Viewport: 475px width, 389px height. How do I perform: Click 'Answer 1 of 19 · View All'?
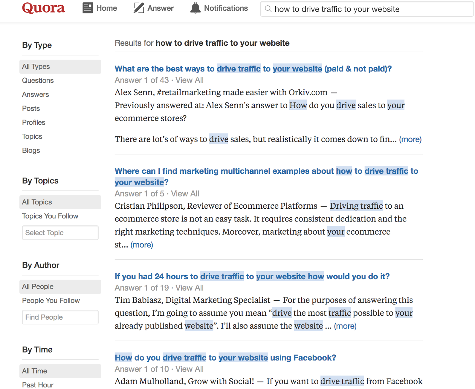click(159, 288)
